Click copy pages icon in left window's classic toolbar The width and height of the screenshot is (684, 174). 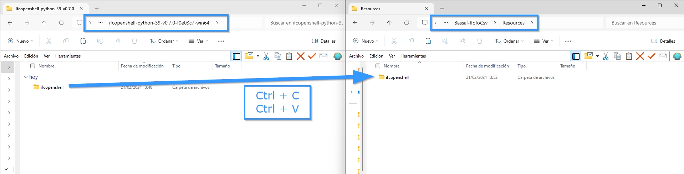(x=278, y=56)
